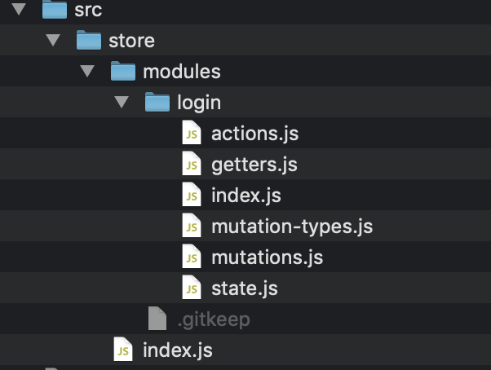
Task: Click the gray .gitkeep file icon
Action: [157, 319]
